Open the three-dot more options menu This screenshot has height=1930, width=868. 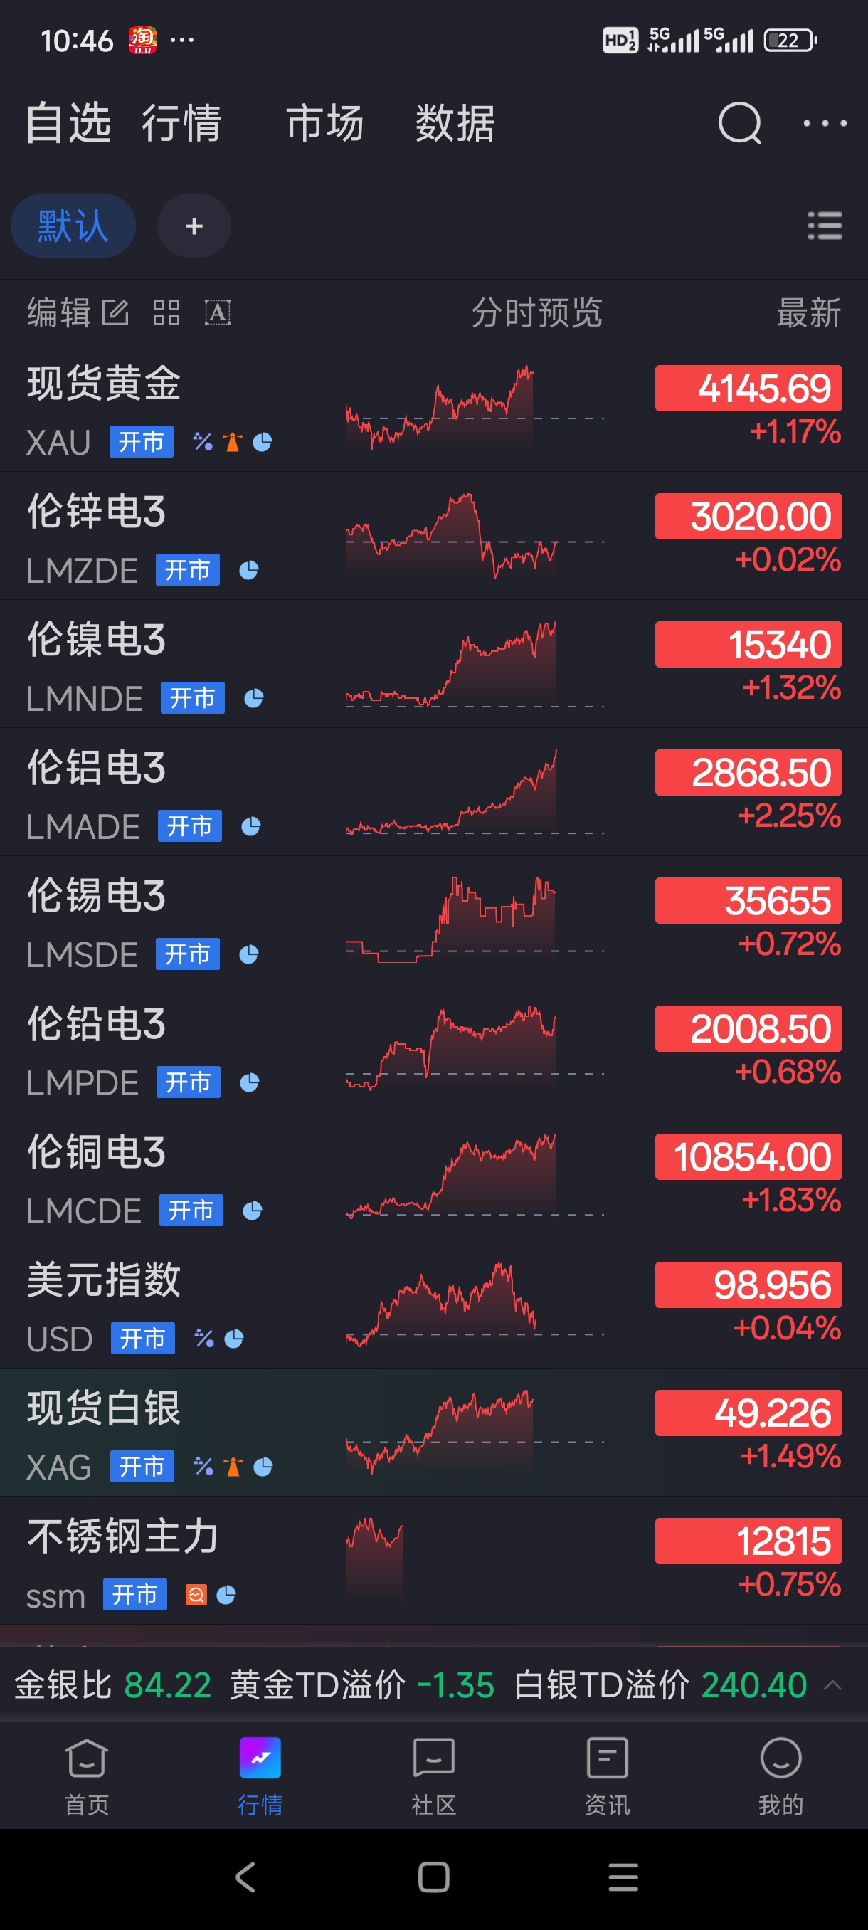824,123
